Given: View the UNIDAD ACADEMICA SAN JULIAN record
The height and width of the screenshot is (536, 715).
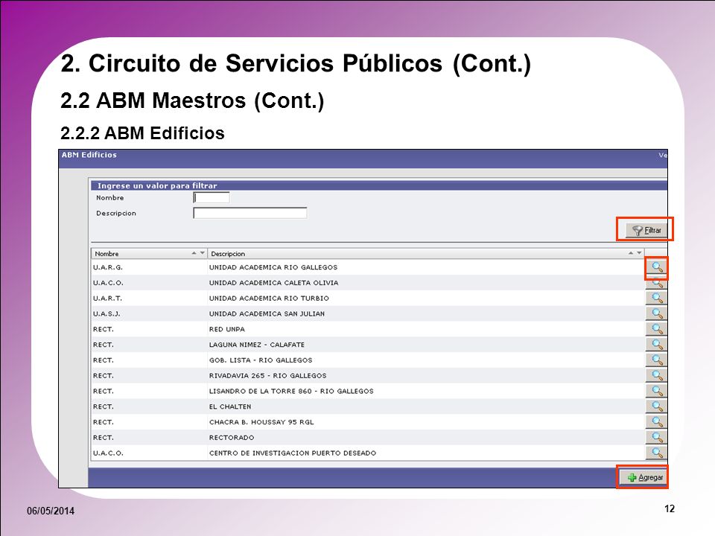Looking at the screenshot, I should pyautogui.click(x=657, y=313).
